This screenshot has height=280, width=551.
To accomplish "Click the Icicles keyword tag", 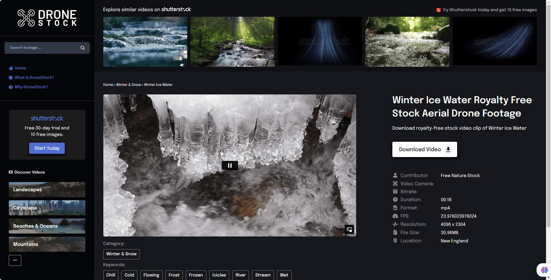I will pos(219,275).
